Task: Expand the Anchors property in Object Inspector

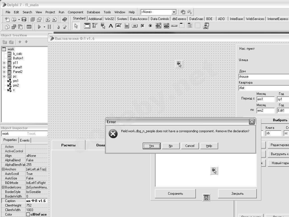Action: (3, 169)
